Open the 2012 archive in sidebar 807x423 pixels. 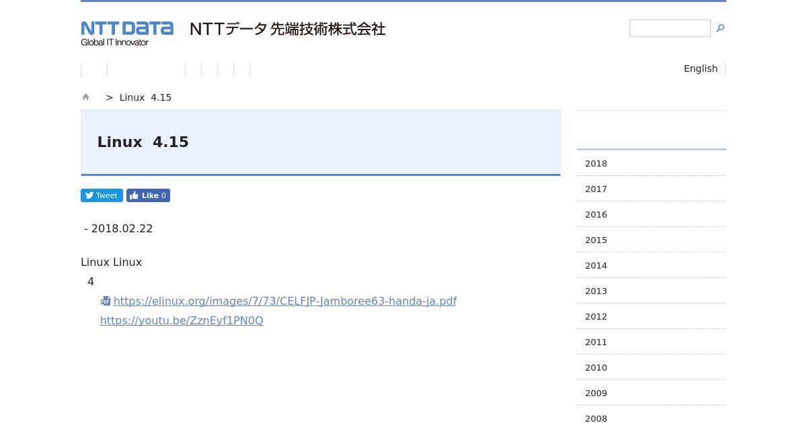[651, 316]
